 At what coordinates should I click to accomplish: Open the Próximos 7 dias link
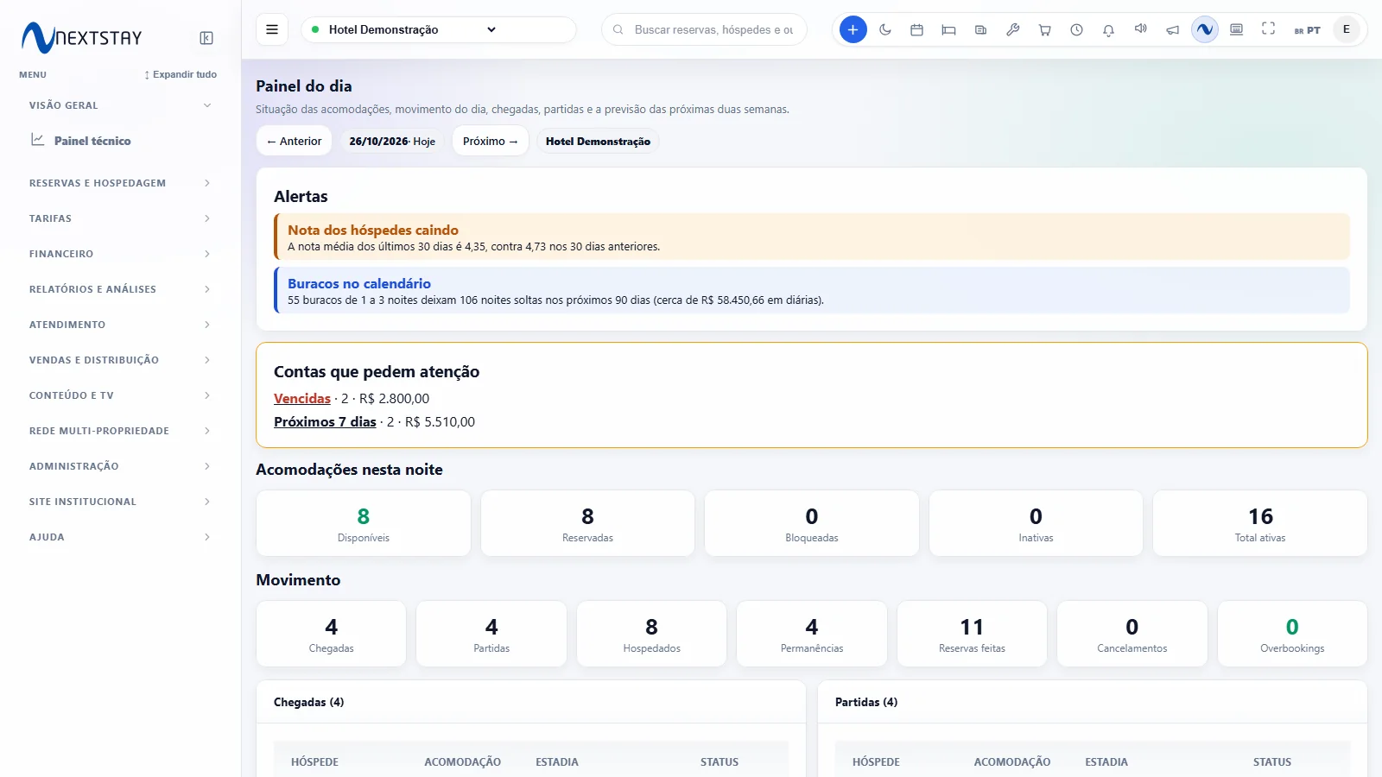(x=325, y=421)
